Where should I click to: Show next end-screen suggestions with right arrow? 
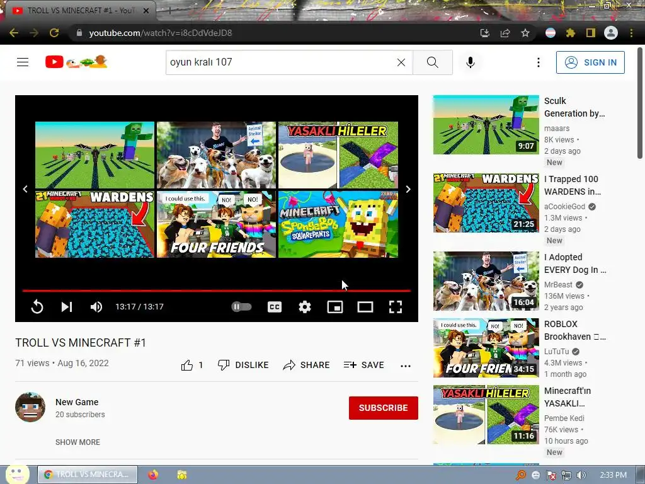(x=408, y=189)
